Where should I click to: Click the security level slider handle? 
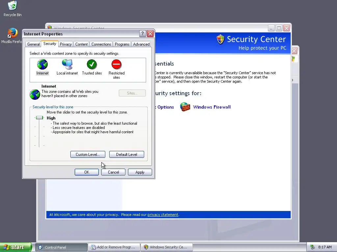click(39, 118)
